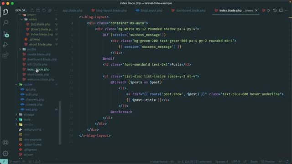This screenshot has height=164, width=292.
Task: Open Source Control view with badge
Action: tap(6, 34)
